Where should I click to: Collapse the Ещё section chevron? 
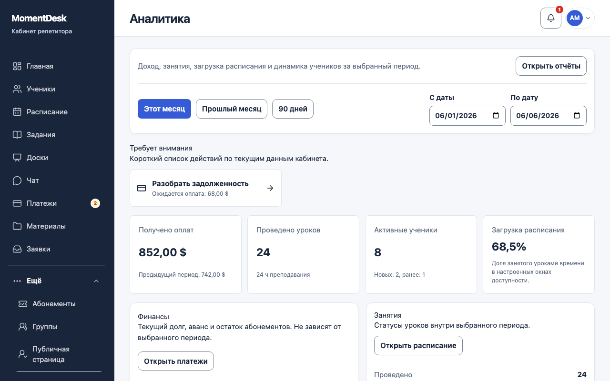tap(96, 281)
